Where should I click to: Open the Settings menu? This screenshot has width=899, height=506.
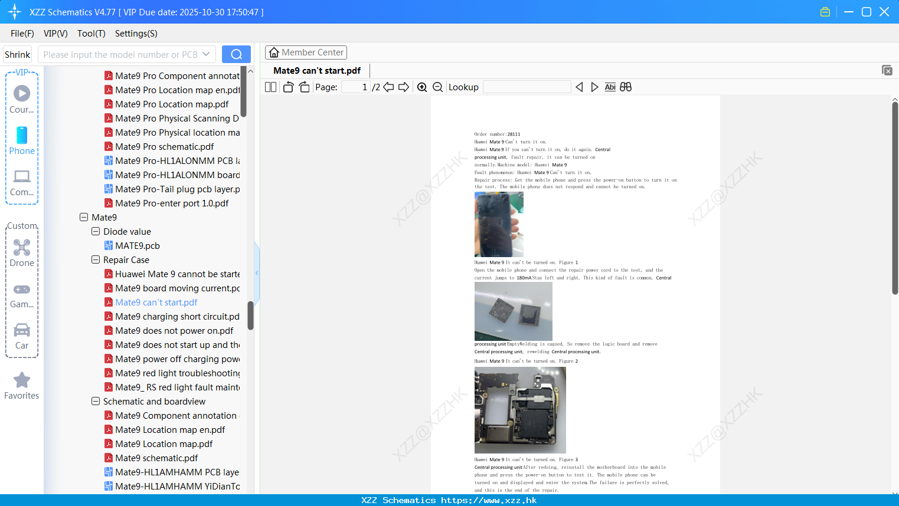(136, 34)
